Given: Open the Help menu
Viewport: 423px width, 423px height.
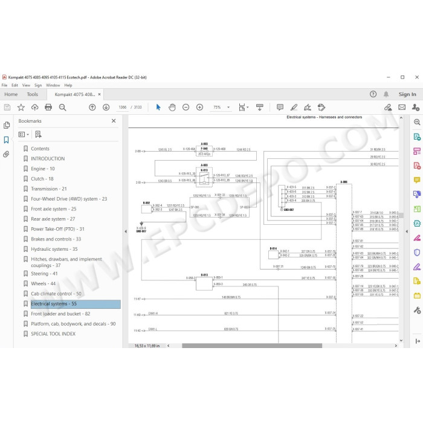Looking at the screenshot, I should point(68,85).
